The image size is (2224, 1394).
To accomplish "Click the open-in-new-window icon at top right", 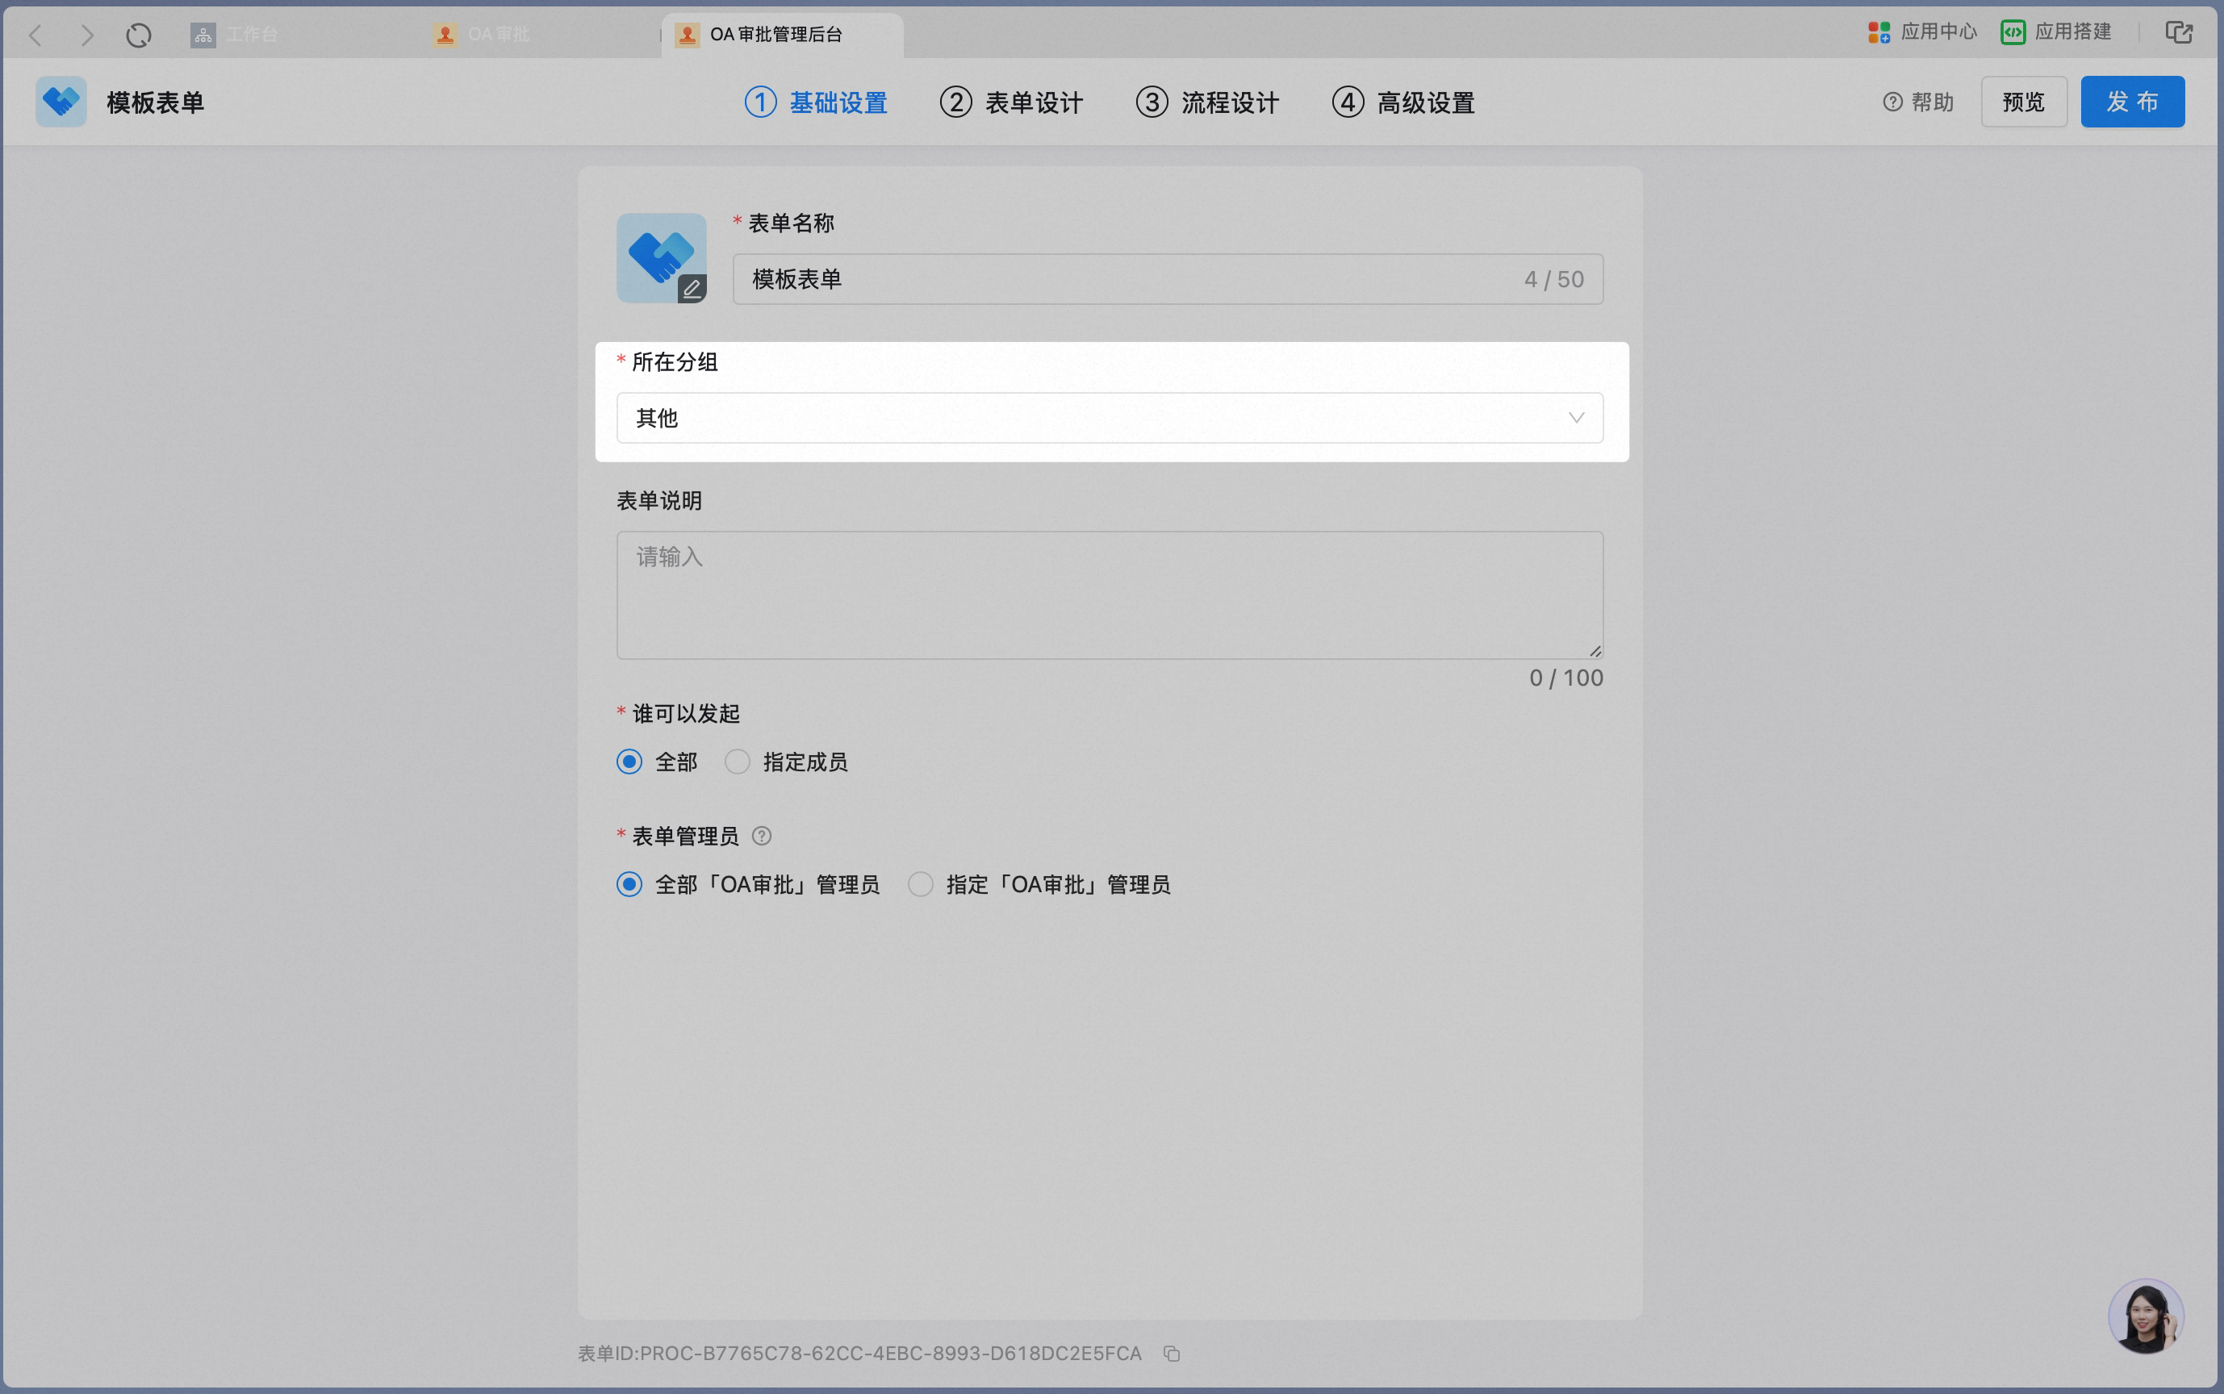I will 2178,32.
